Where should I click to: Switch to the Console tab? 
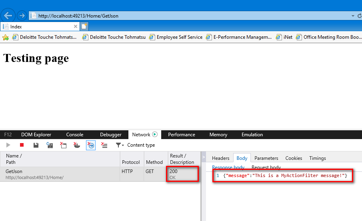tap(74, 135)
